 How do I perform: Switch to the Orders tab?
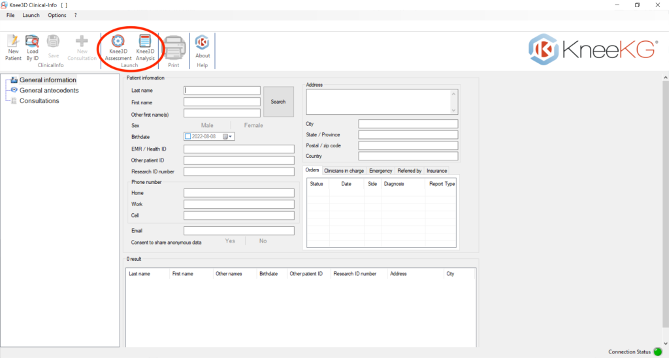point(312,170)
